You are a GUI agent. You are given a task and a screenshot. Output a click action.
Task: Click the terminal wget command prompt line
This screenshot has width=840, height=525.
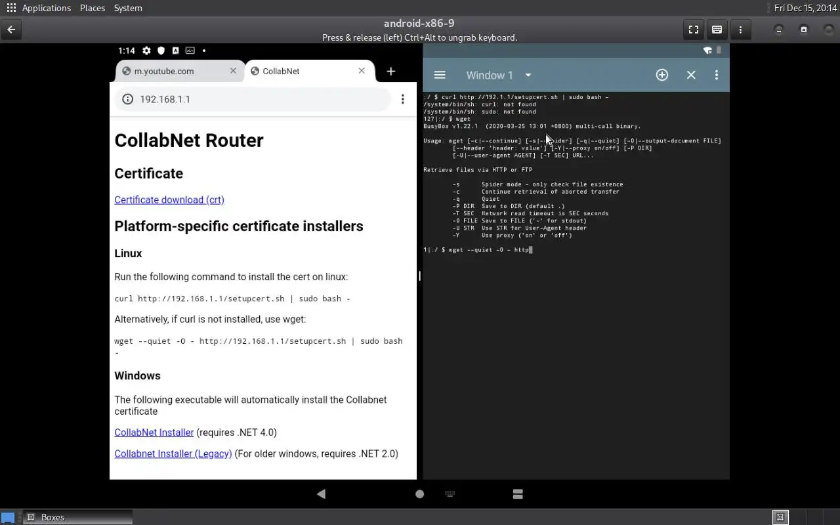coord(478,250)
